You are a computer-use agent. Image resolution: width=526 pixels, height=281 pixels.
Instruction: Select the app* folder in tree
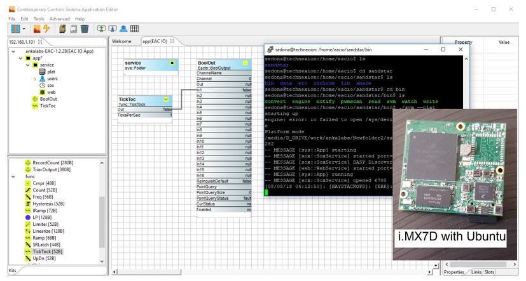click(38, 58)
